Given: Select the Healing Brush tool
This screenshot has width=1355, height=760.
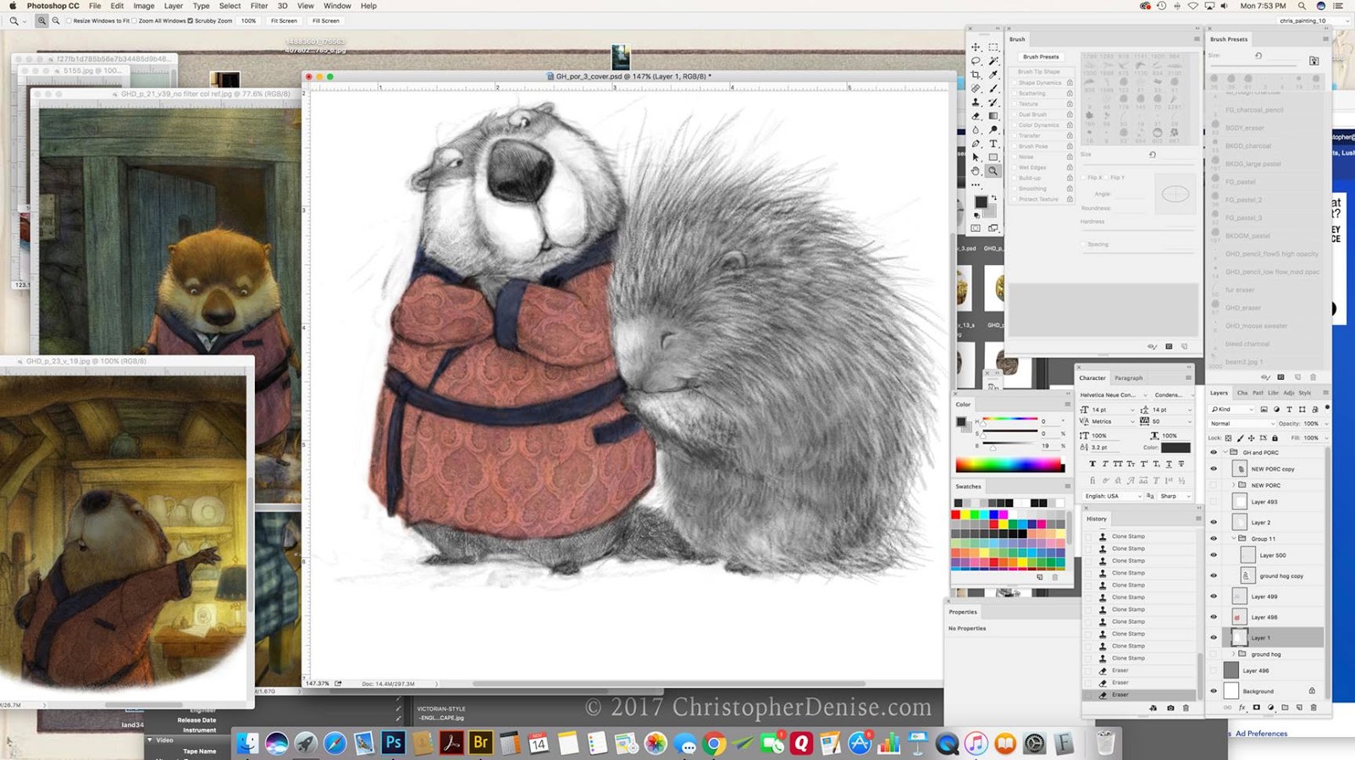Looking at the screenshot, I should coord(976,89).
